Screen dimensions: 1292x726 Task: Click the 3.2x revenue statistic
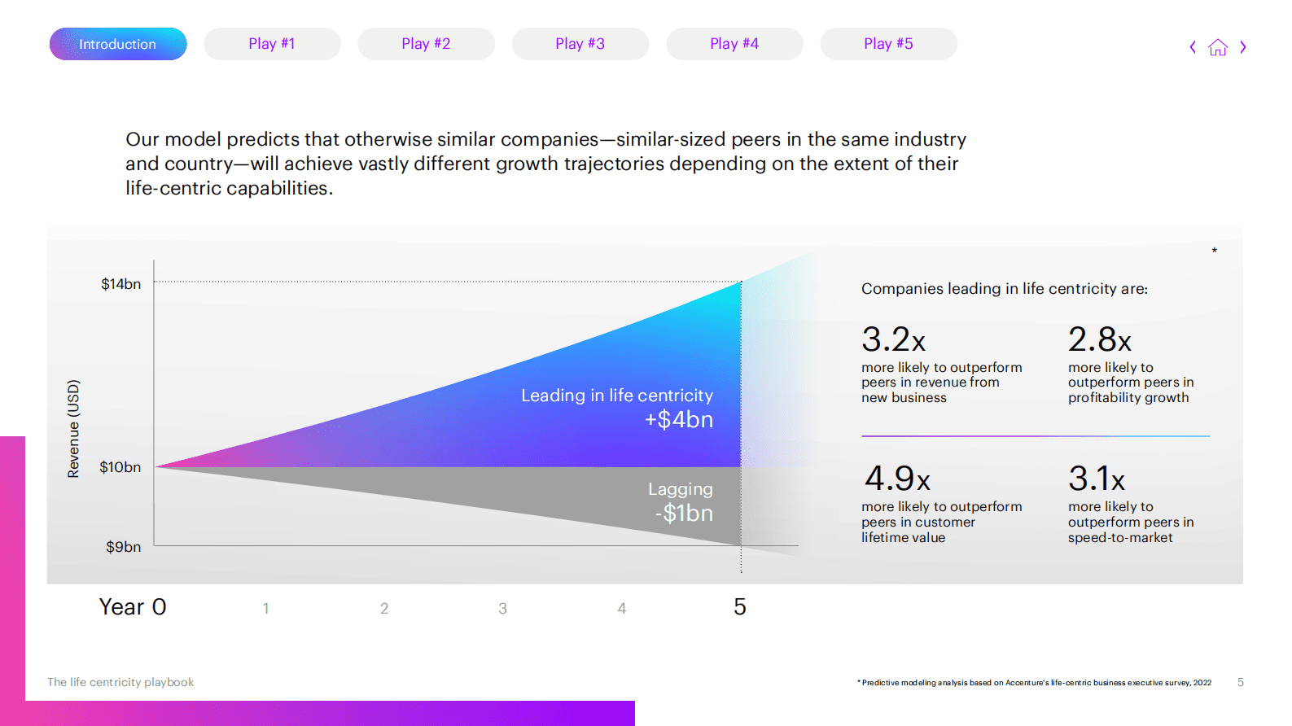point(894,340)
